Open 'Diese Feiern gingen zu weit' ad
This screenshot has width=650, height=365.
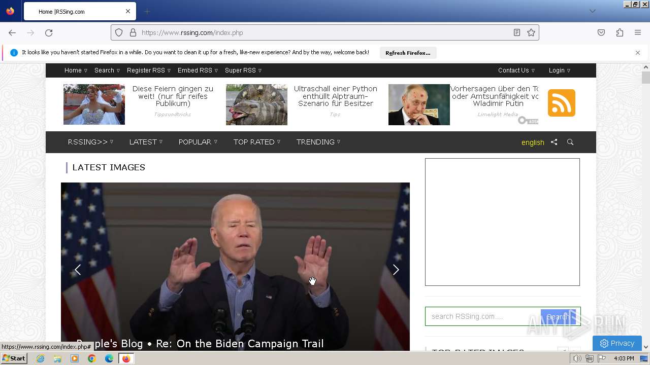(x=173, y=96)
